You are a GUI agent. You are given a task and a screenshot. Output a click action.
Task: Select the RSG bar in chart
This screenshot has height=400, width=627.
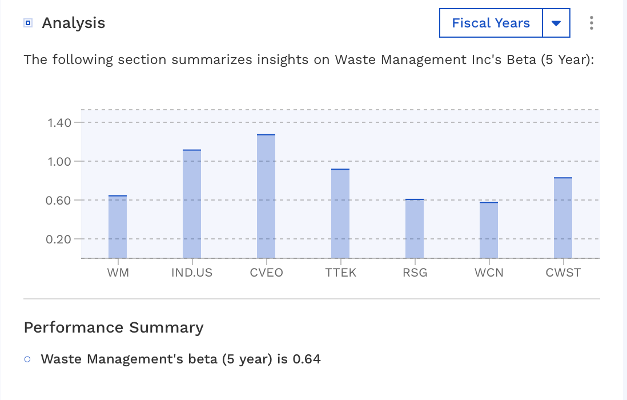point(415,229)
